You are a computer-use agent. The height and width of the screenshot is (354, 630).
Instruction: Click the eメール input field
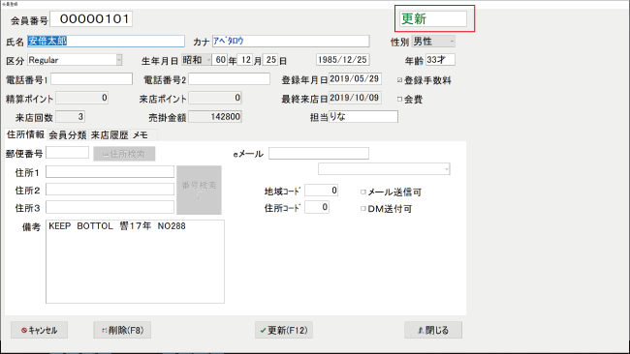pyautogui.click(x=319, y=153)
